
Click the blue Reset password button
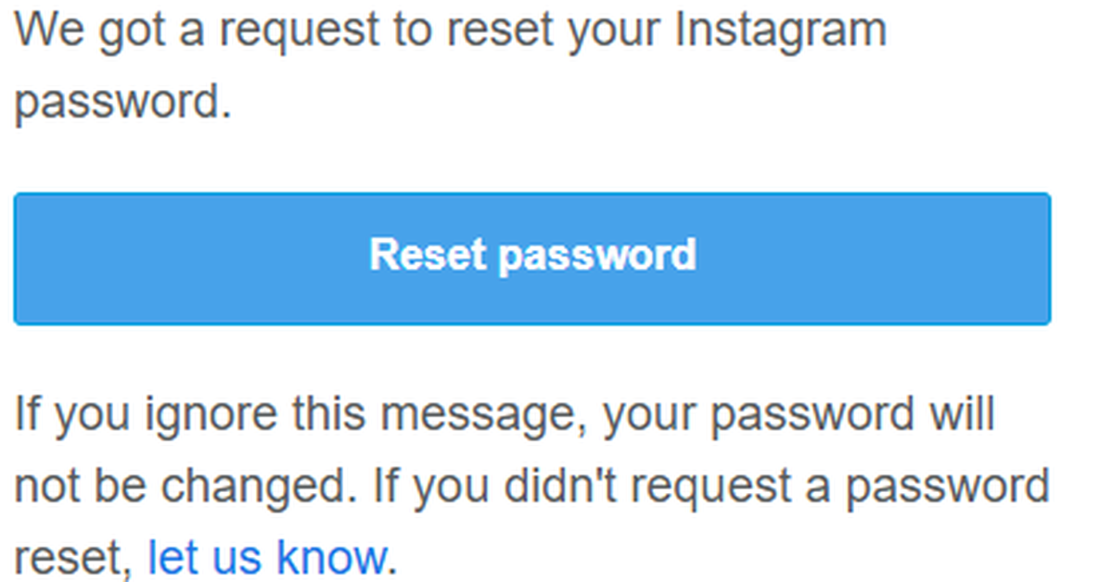coord(531,259)
